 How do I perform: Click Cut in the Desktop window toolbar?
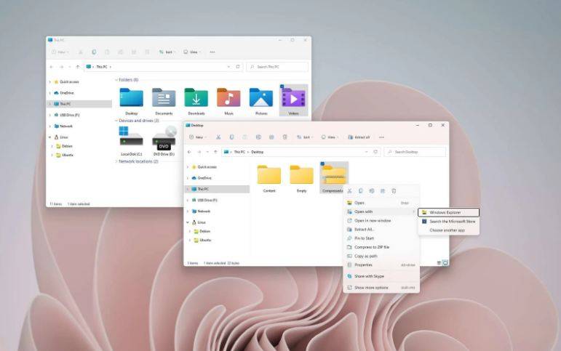pyautogui.click(x=218, y=137)
